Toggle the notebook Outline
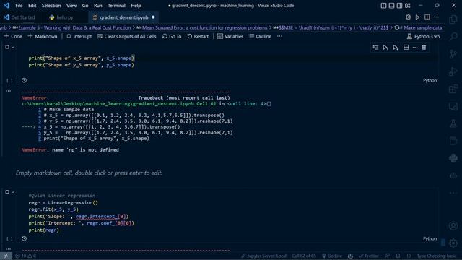The height and width of the screenshot is (260, 462). [x=260, y=36]
